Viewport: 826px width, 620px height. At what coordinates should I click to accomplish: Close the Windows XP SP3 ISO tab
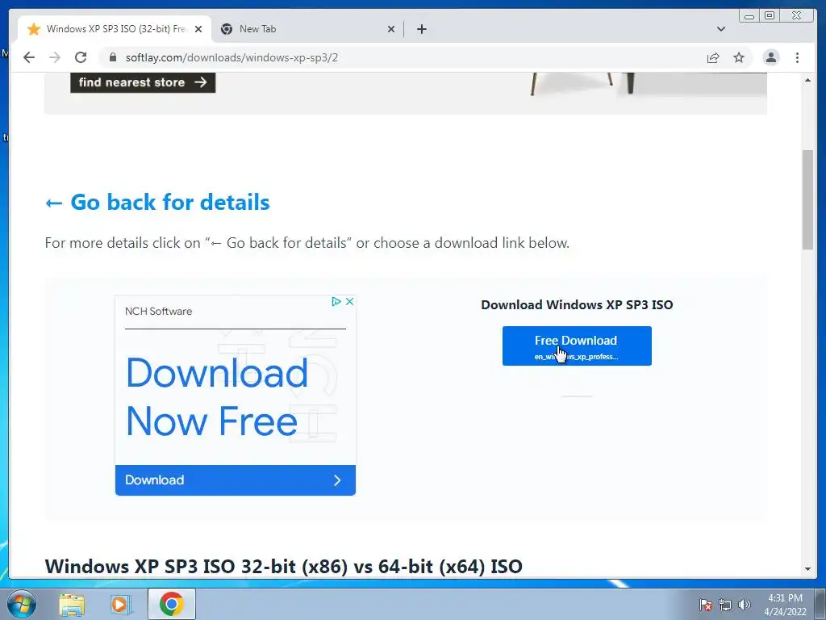(x=198, y=29)
